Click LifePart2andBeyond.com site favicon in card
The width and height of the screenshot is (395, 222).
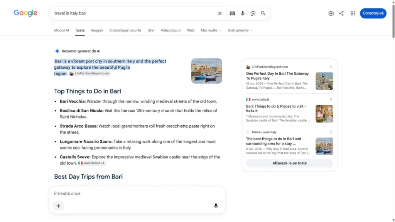point(248,67)
